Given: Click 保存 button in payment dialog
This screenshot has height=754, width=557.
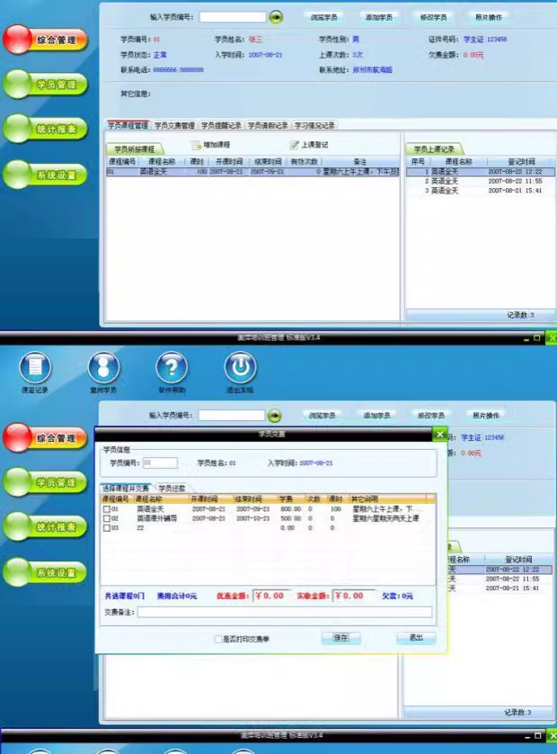Looking at the screenshot, I should (x=340, y=638).
